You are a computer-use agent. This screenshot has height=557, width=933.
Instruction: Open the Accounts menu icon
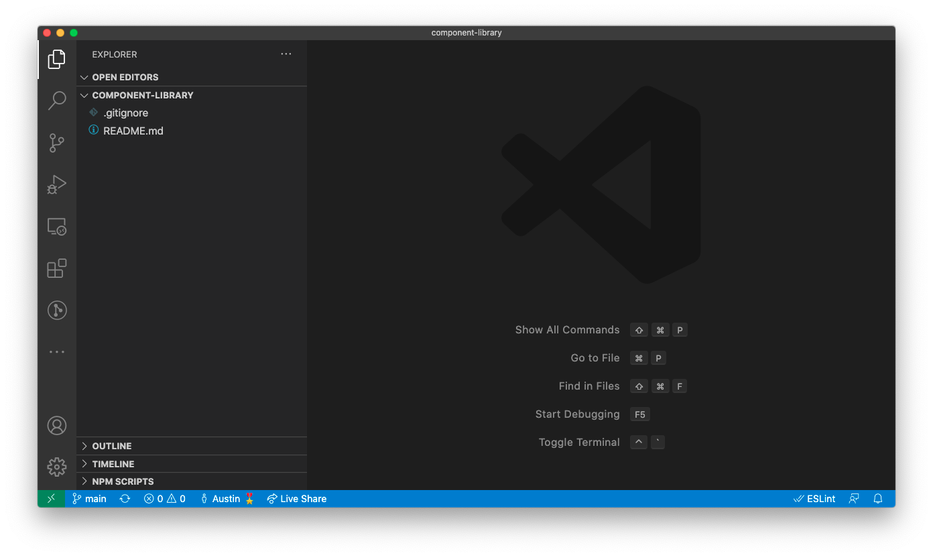(x=57, y=425)
